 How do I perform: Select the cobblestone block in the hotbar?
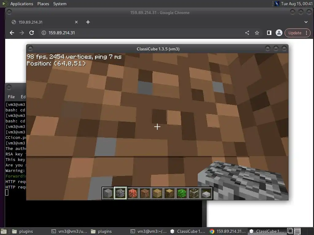120,193
